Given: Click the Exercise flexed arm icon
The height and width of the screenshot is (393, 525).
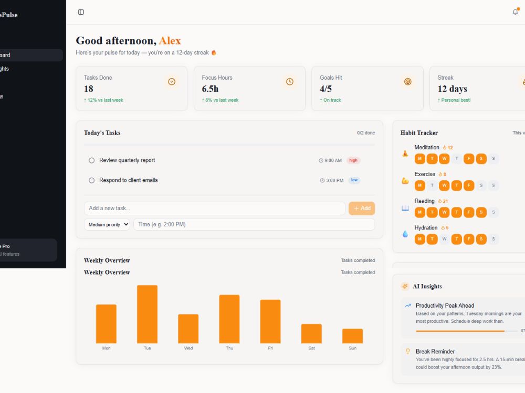Looking at the screenshot, I should [405, 180].
